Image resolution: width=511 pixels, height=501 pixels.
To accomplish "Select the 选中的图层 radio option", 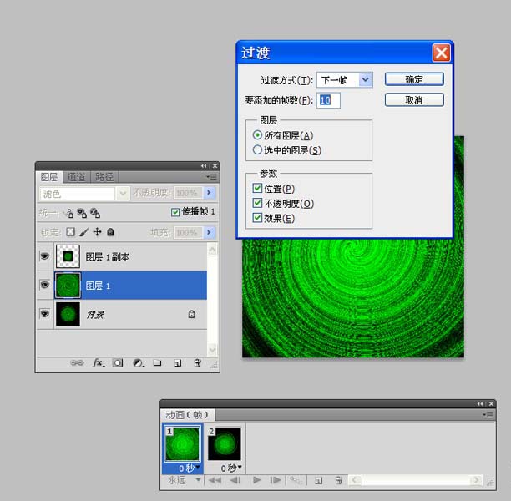I will click(x=257, y=150).
